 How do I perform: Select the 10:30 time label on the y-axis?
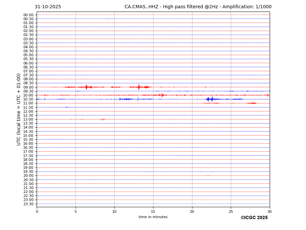point(28,99)
